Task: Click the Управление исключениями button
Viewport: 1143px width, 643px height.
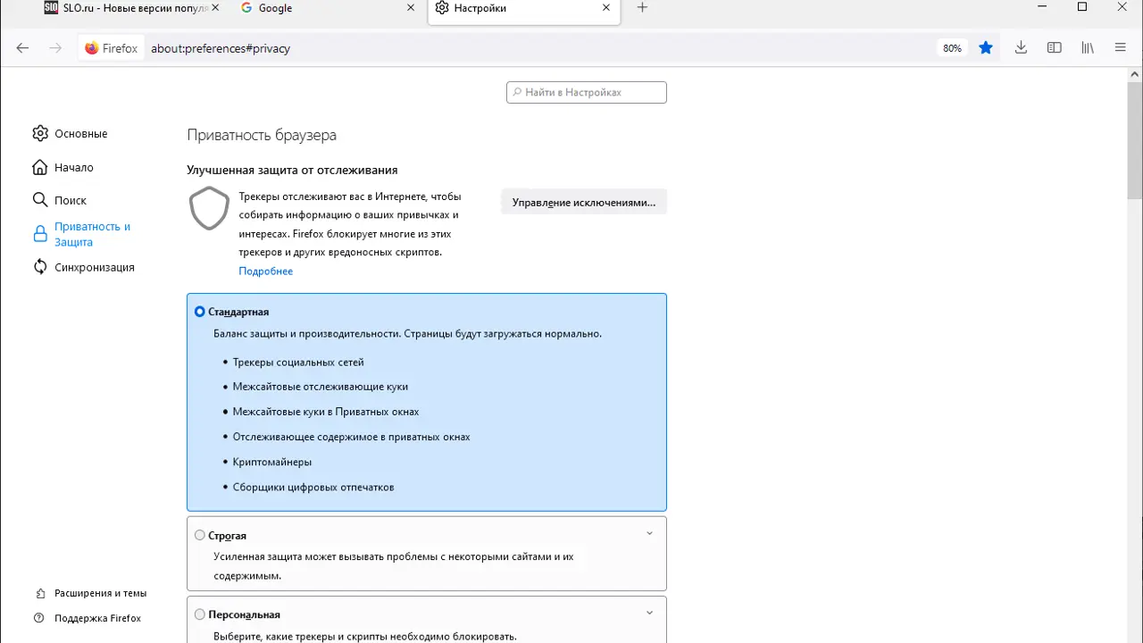Action: tap(584, 203)
